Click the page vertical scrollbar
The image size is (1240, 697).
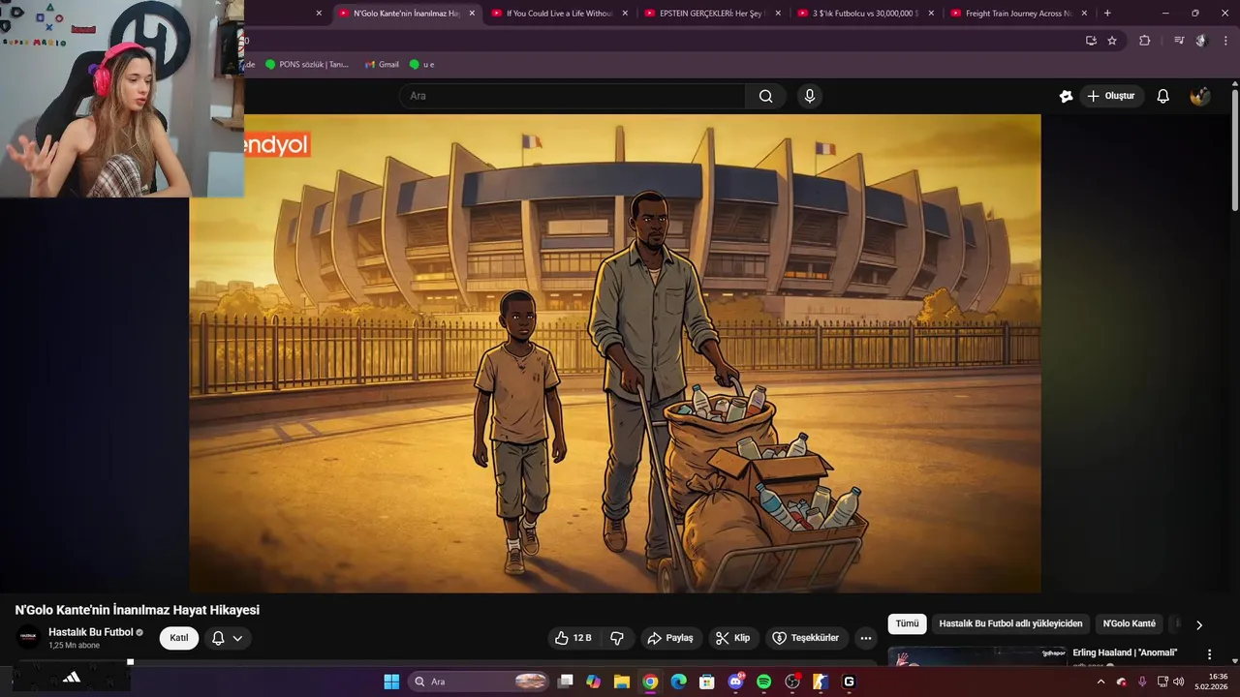click(1234, 150)
